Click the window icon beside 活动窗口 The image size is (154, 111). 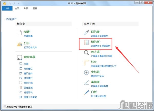pos(21,69)
